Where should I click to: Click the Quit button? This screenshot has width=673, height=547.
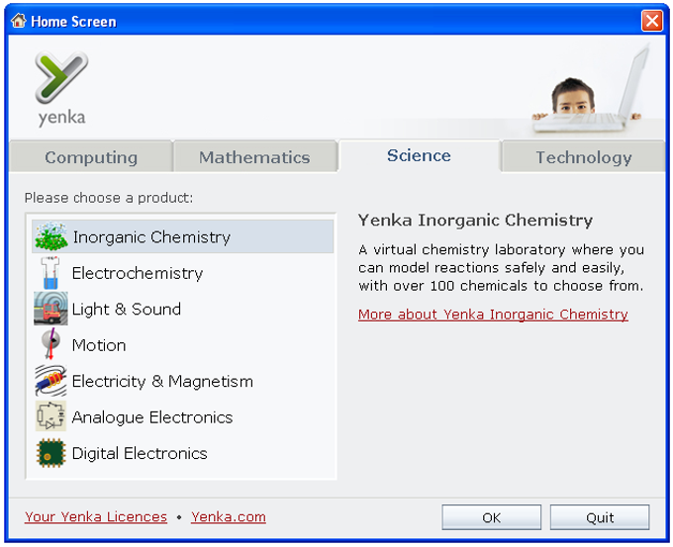click(600, 517)
